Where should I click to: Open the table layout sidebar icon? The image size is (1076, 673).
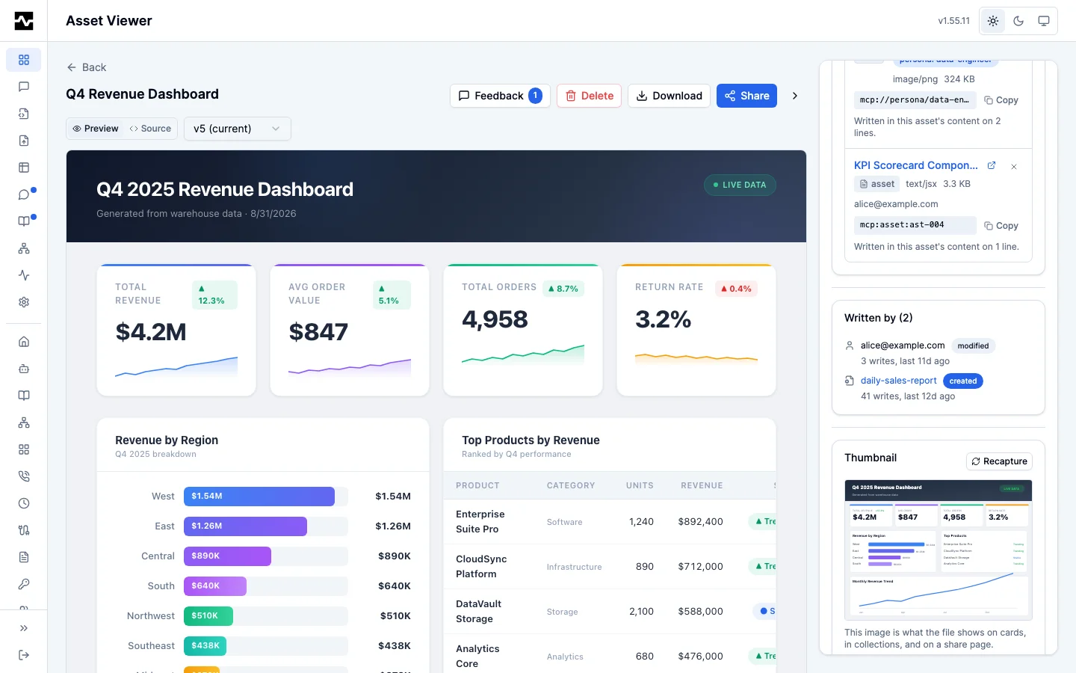pyautogui.click(x=24, y=168)
